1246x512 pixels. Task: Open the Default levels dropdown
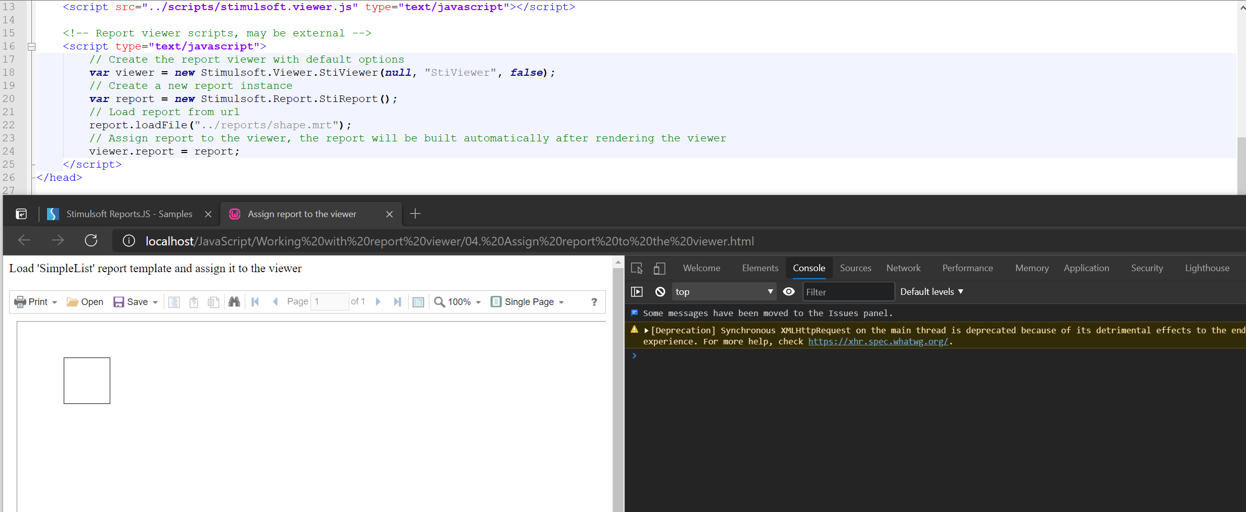click(x=931, y=292)
